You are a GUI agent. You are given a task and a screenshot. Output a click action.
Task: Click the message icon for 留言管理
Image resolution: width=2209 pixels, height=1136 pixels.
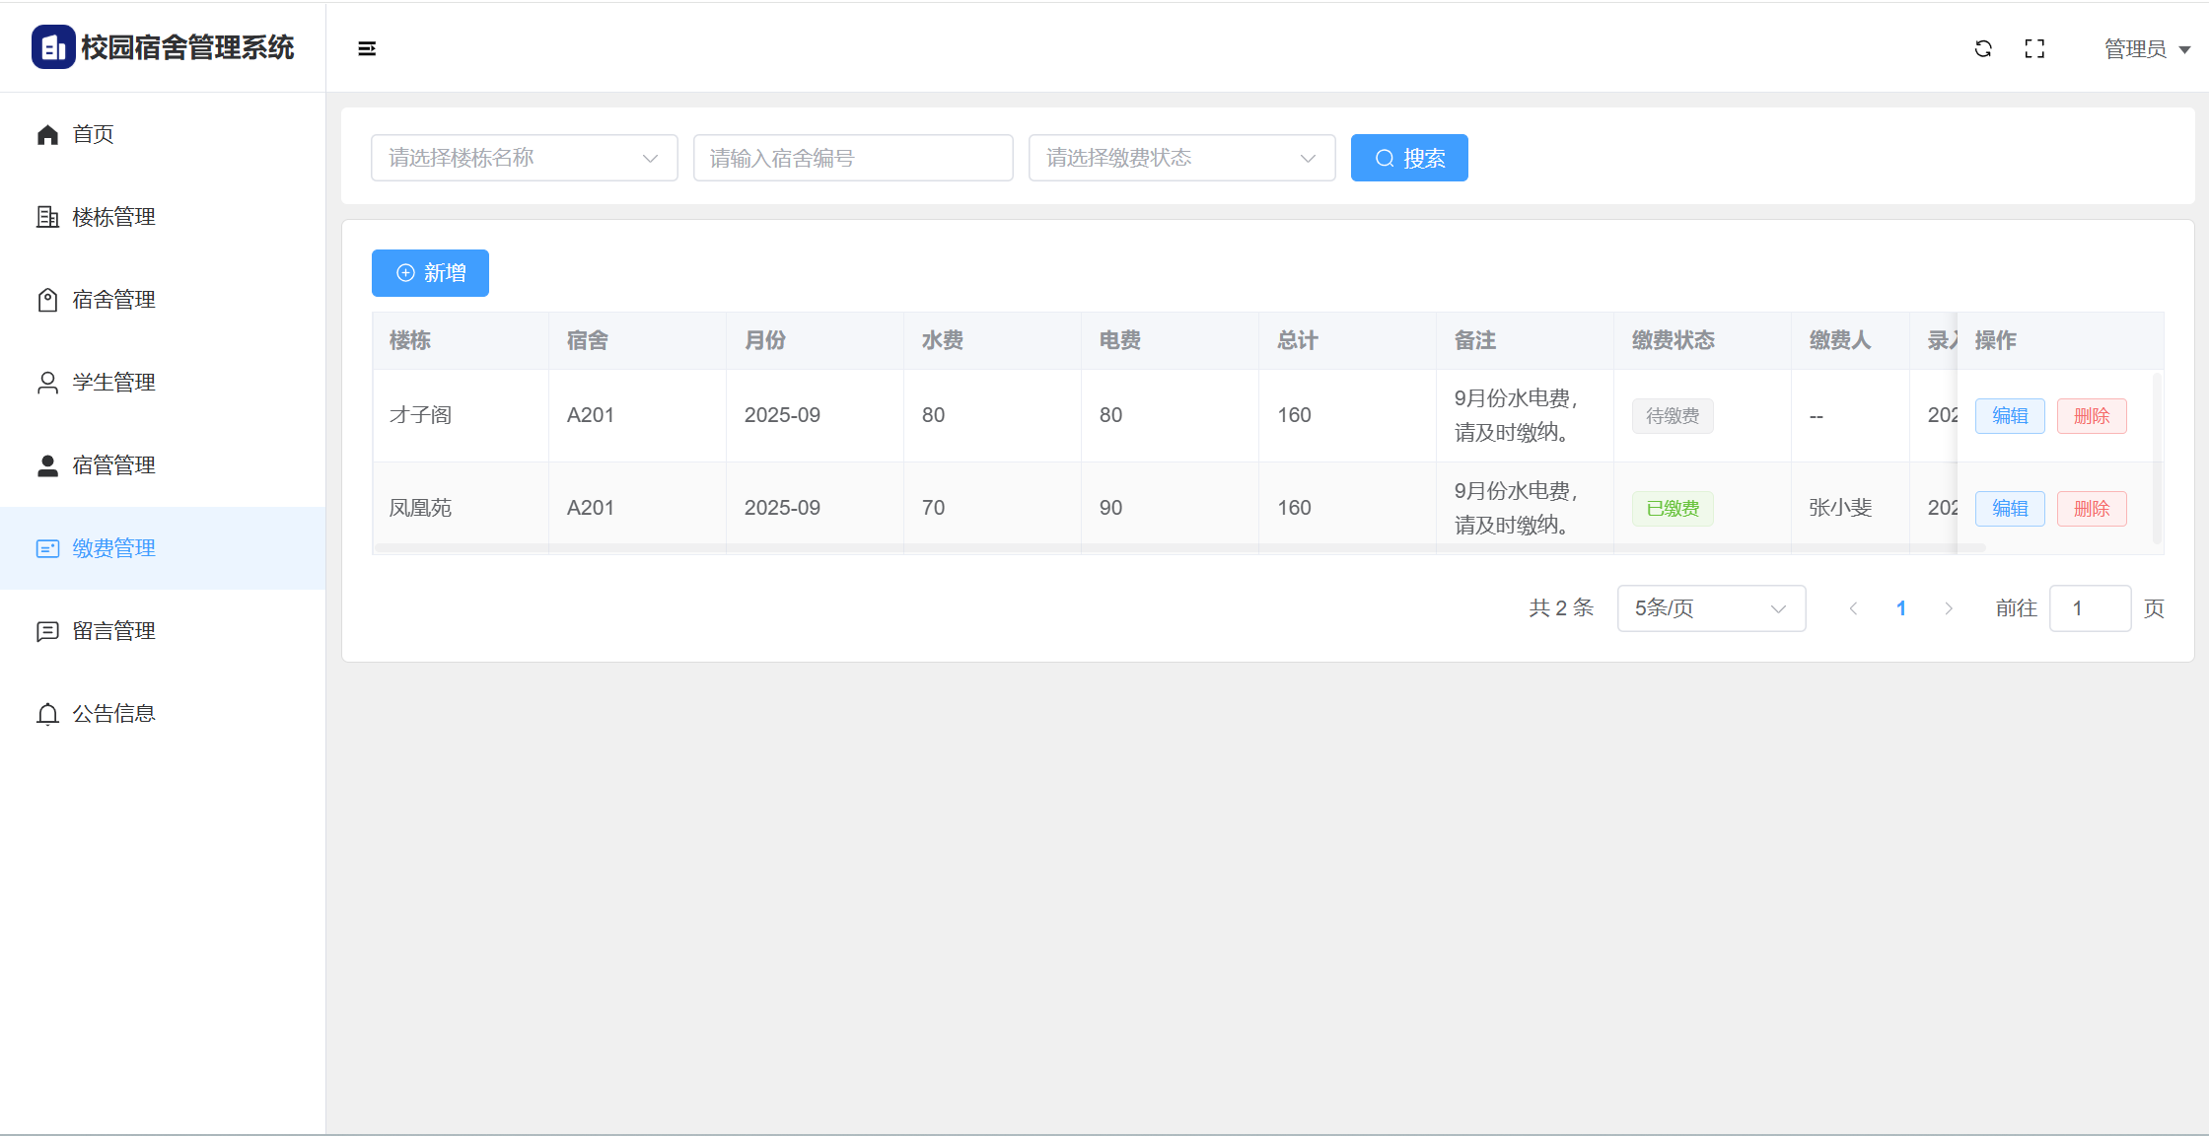[x=47, y=631]
